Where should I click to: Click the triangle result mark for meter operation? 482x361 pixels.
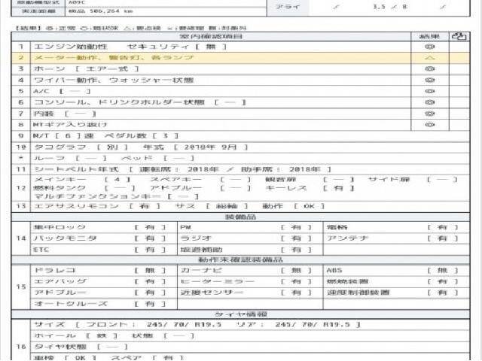click(x=429, y=57)
